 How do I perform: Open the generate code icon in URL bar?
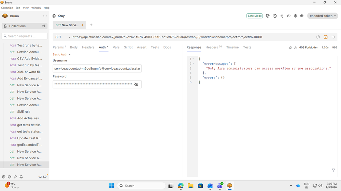coord(318,37)
